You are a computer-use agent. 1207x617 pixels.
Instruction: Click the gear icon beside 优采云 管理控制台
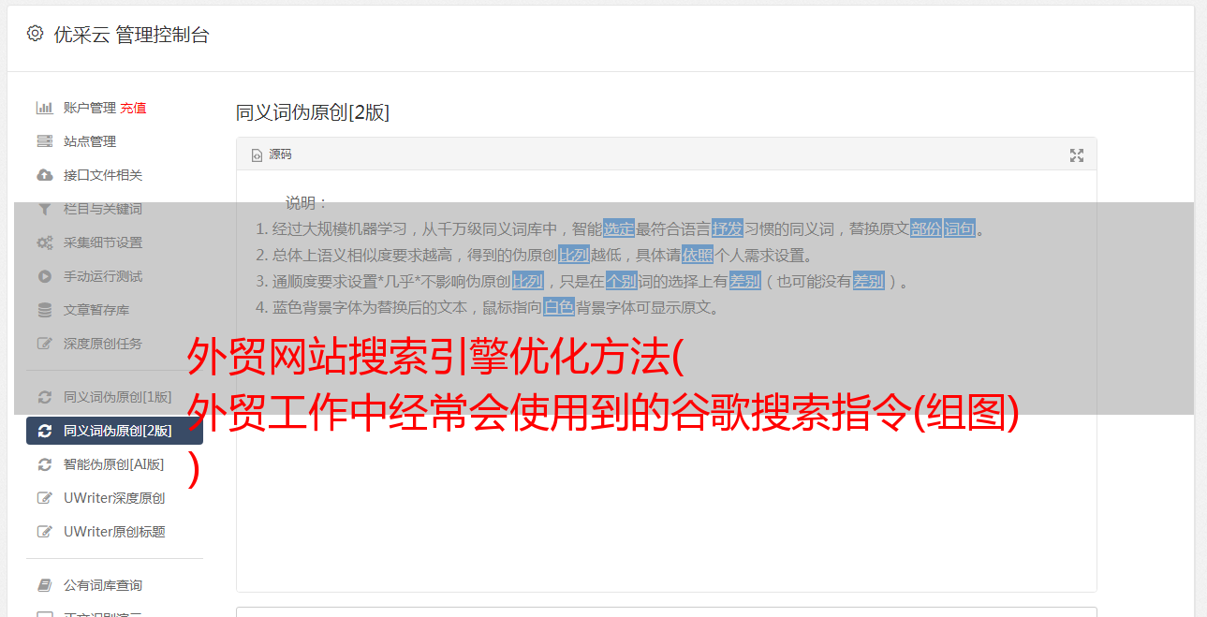point(35,34)
